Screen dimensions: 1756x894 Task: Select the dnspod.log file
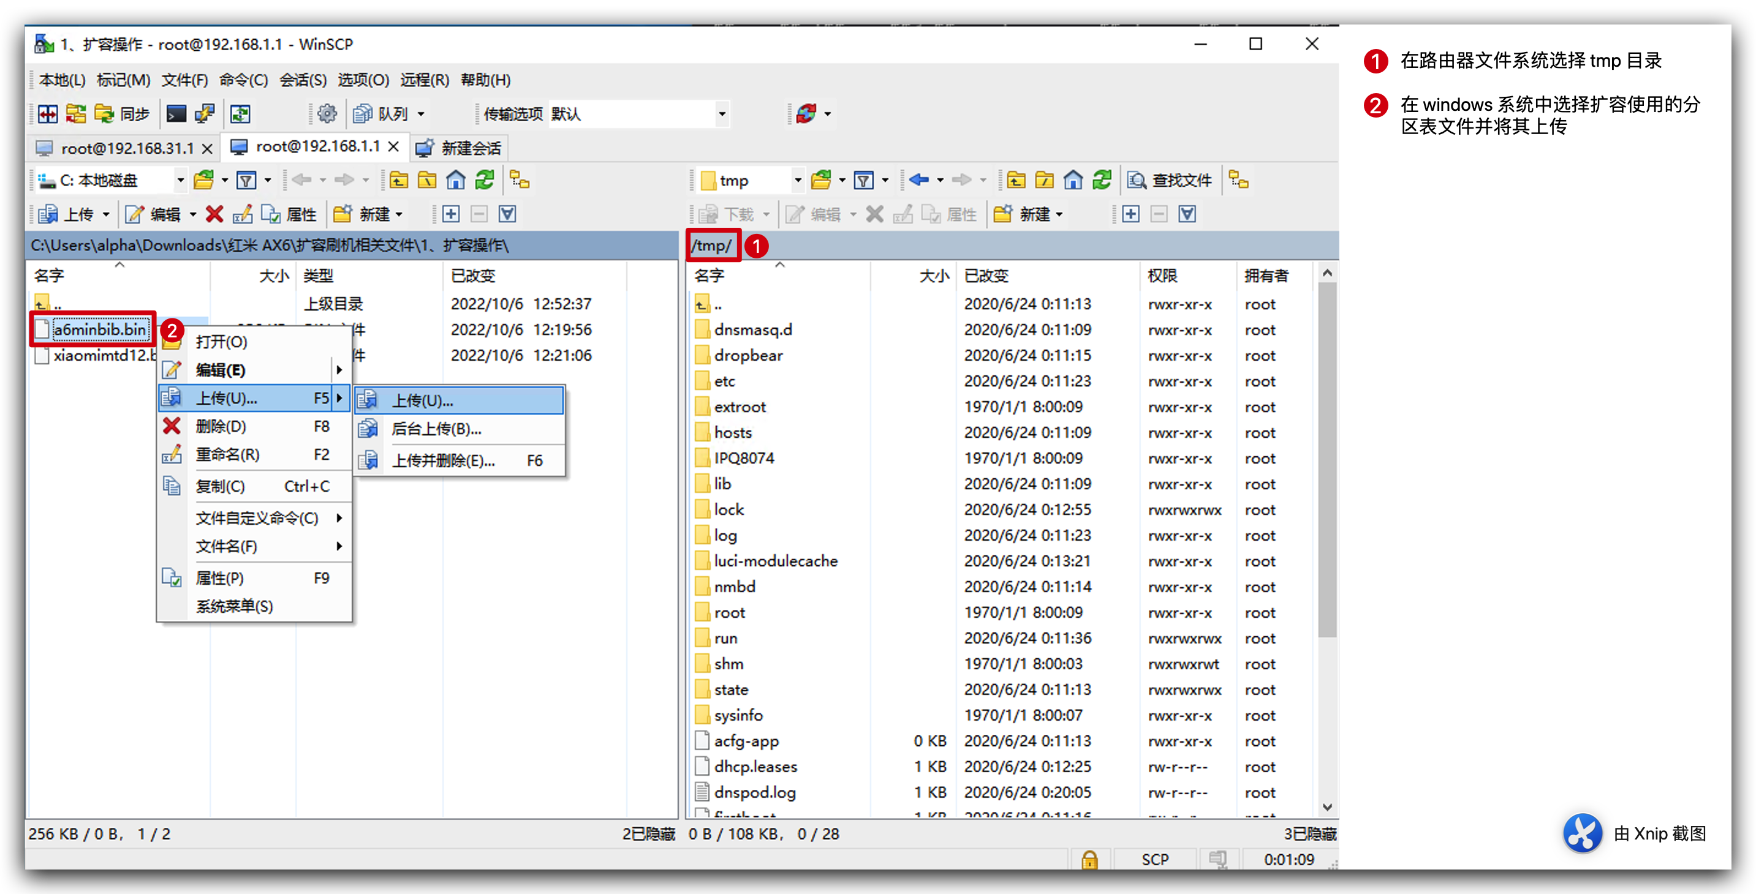click(755, 792)
